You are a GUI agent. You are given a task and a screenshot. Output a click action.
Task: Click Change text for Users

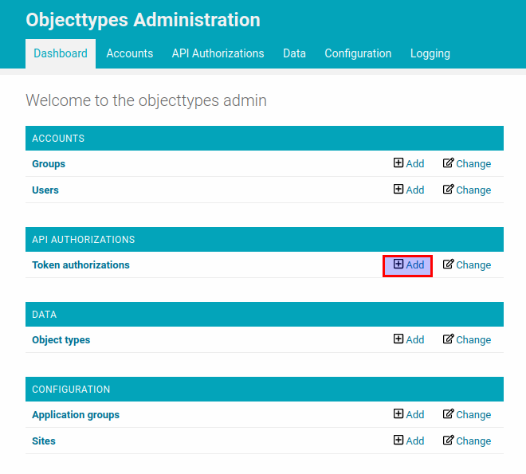tap(473, 190)
